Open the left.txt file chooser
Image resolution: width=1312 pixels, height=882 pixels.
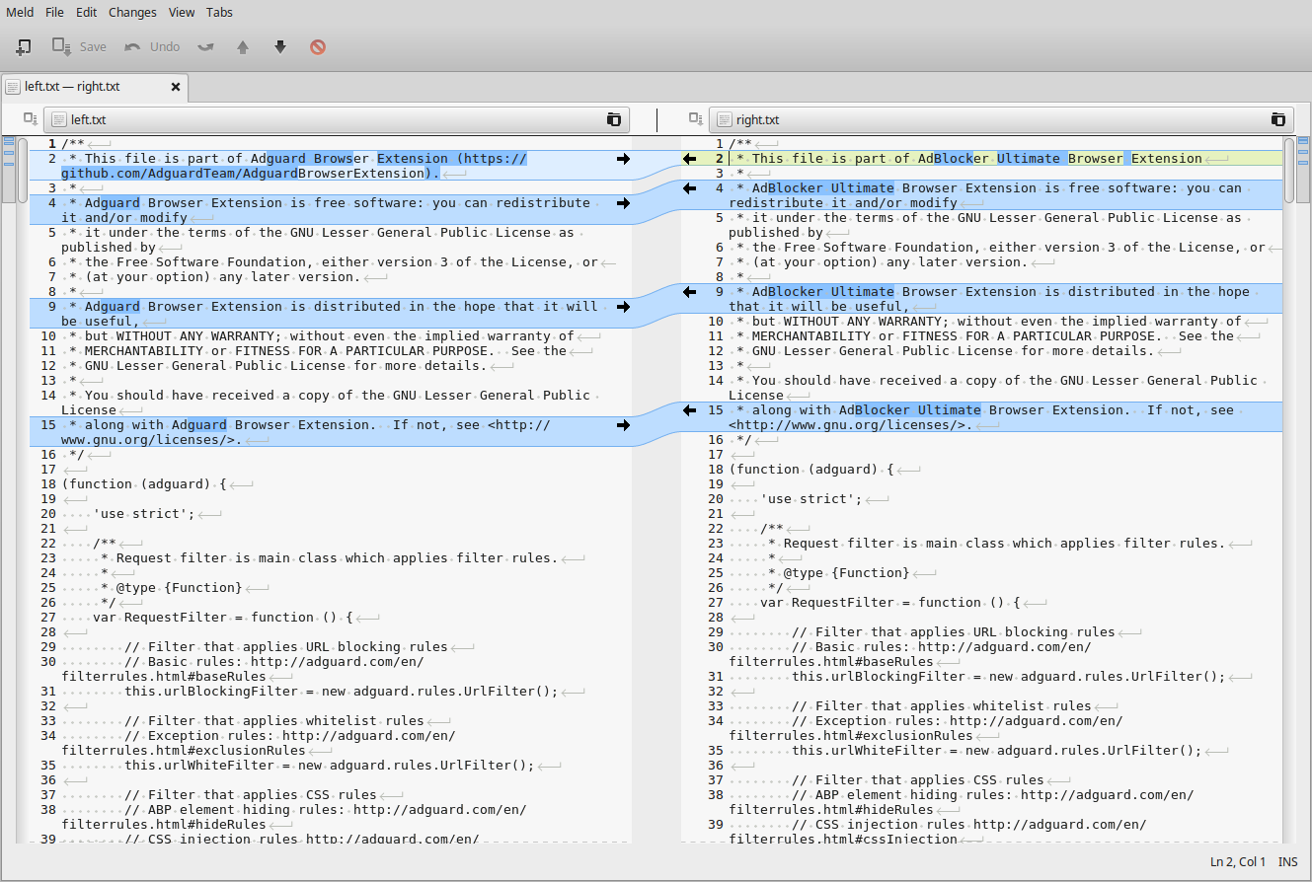[336, 119]
